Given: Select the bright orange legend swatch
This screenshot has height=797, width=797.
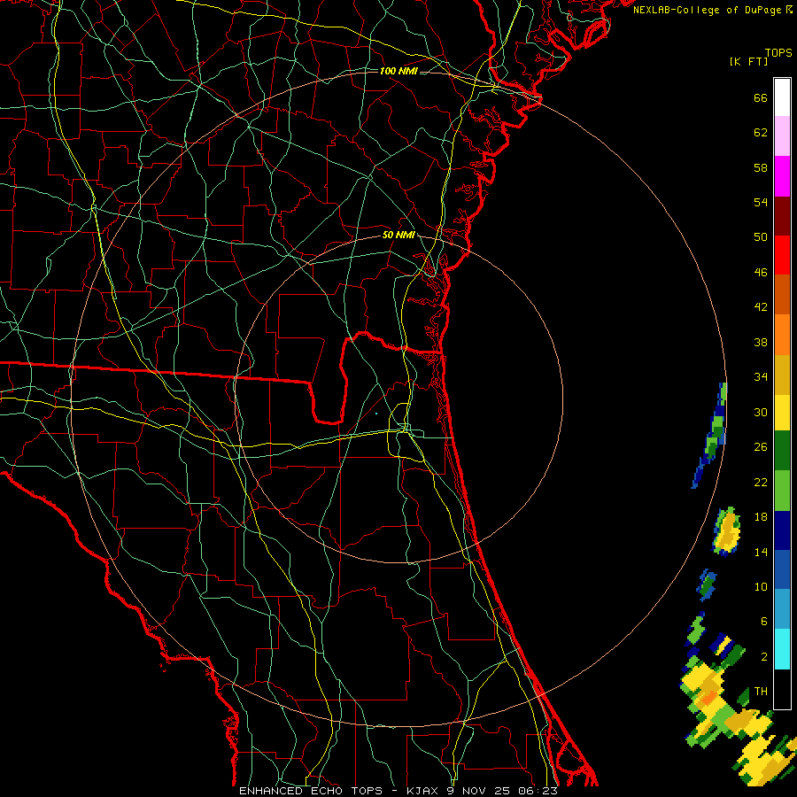Looking at the screenshot, I should 782,335.
